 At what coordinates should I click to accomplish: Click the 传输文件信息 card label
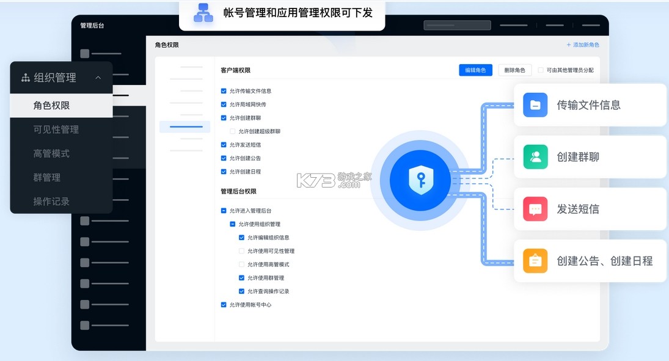[588, 105]
